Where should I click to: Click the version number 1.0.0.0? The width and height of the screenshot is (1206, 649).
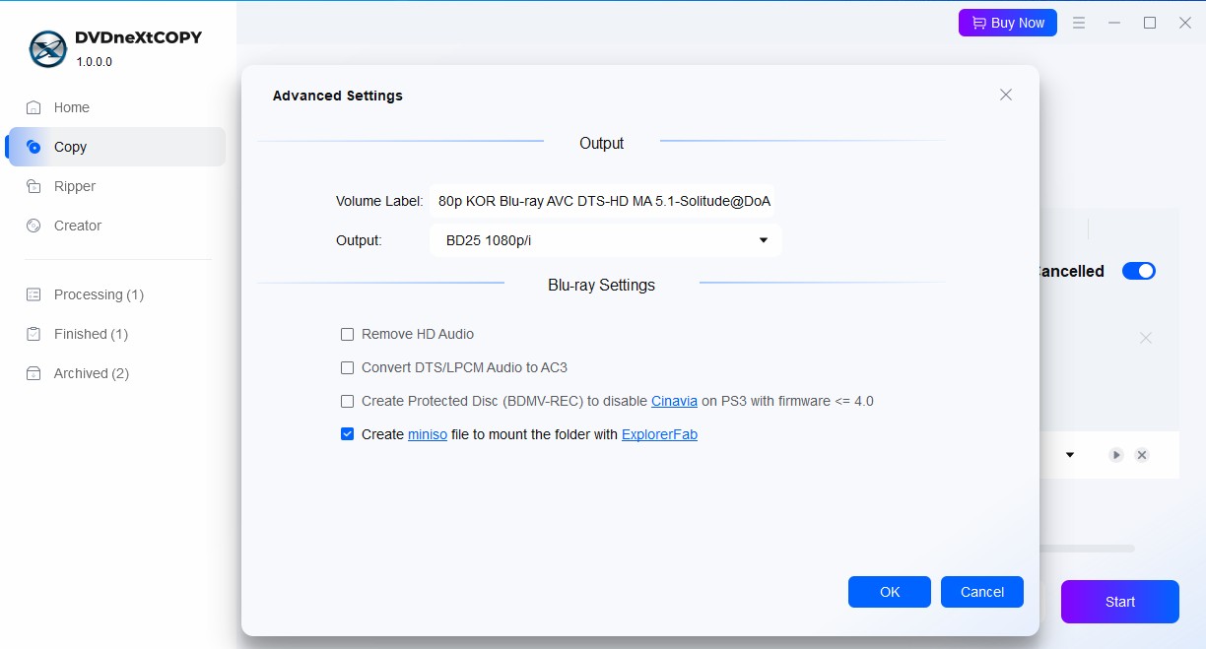(95, 61)
